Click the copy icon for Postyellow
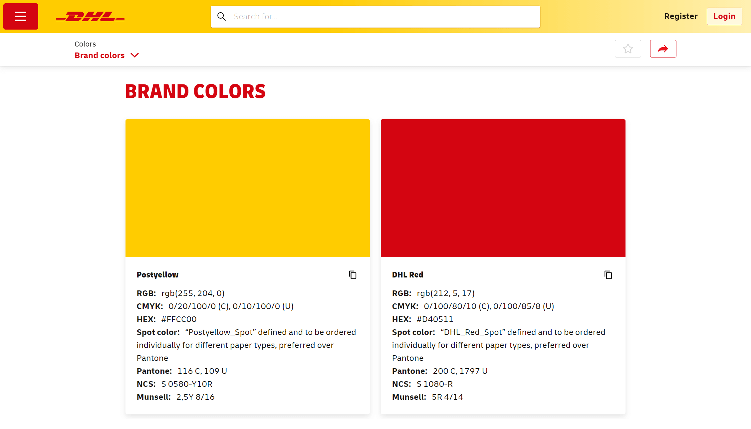This screenshot has height=429, width=751. [353, 274]
